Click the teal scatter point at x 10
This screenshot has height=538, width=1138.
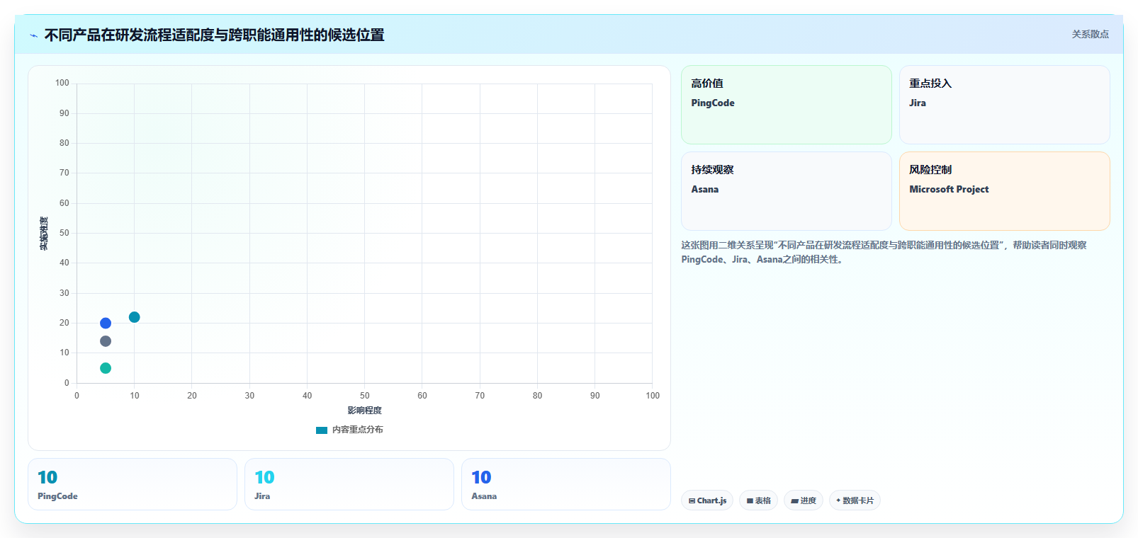(x=135, y=317)
